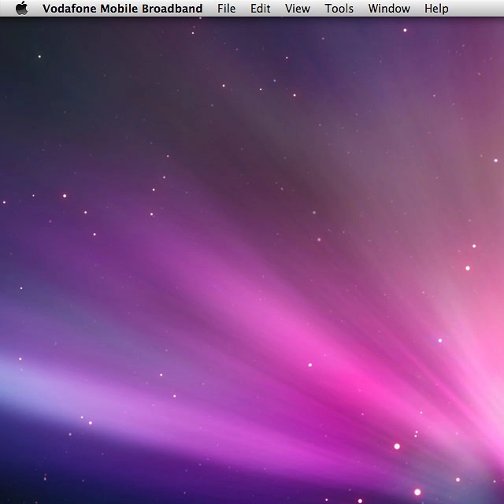Open the File menu
The image size is (504, 504).
tap(226, 9)
